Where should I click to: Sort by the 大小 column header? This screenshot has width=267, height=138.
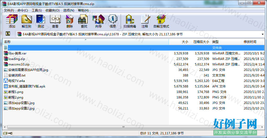tap(179, 42)
